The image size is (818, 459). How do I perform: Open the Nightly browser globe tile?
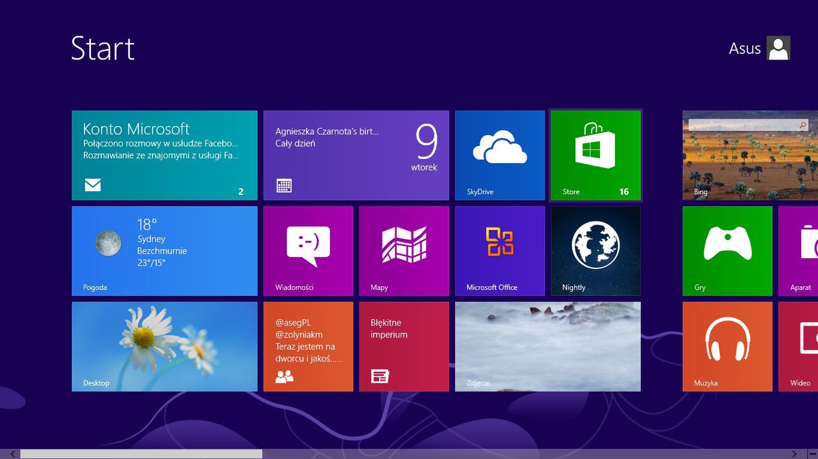pos(595,251)
